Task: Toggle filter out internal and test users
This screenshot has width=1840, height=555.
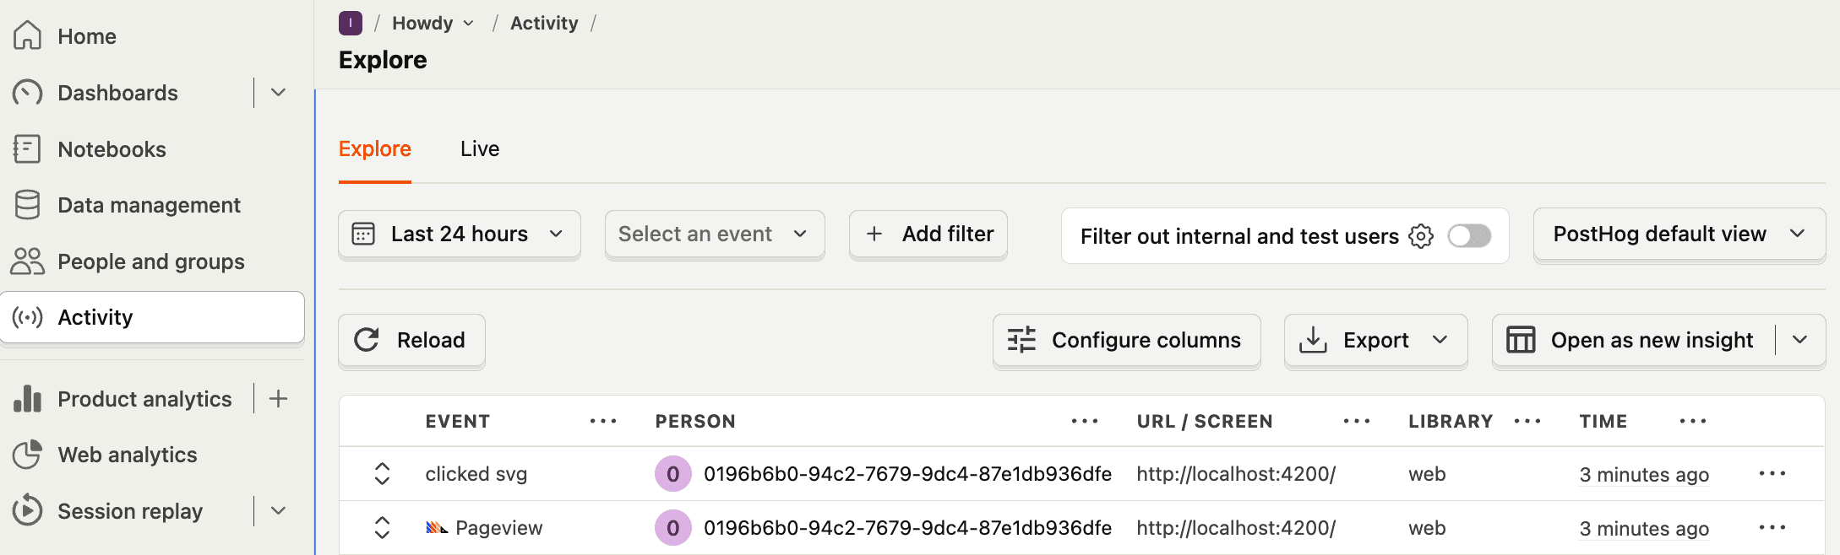Action: coord(1469,236)
